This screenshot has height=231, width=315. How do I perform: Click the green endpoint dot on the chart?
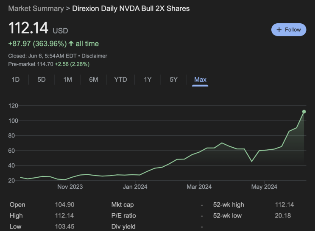tap(304, 112)
